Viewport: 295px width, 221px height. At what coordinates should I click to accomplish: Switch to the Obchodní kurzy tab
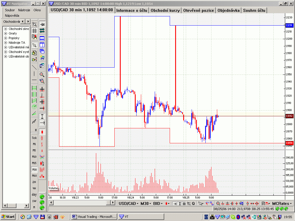[165, 11]
